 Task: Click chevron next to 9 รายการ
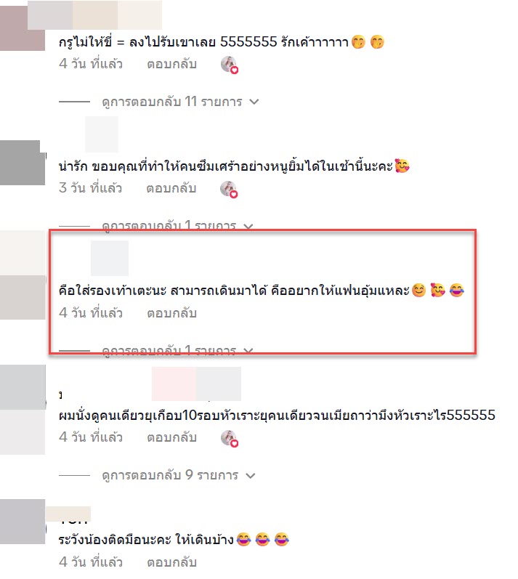tap(251, 476)
